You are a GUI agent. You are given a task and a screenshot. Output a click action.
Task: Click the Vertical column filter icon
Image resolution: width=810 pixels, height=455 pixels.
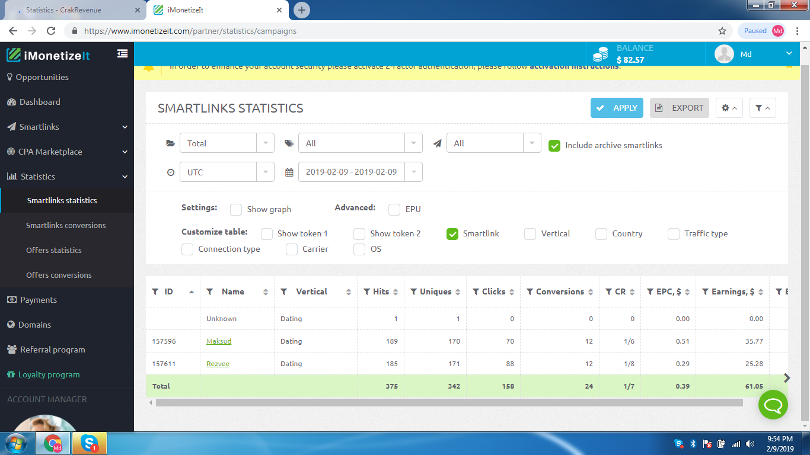[x=284, y=291]
